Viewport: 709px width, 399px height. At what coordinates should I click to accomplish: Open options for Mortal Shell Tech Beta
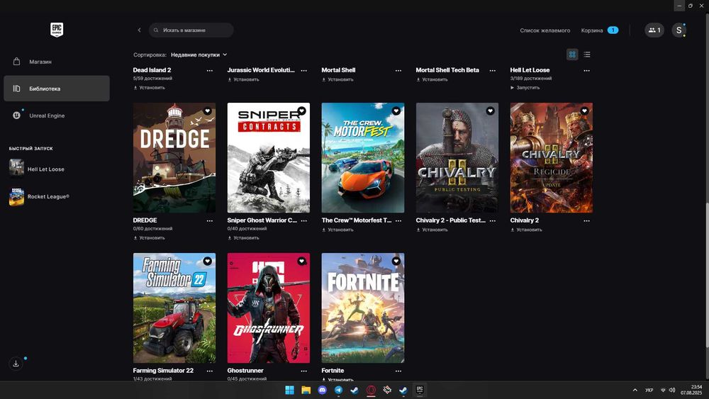(493, 70)
